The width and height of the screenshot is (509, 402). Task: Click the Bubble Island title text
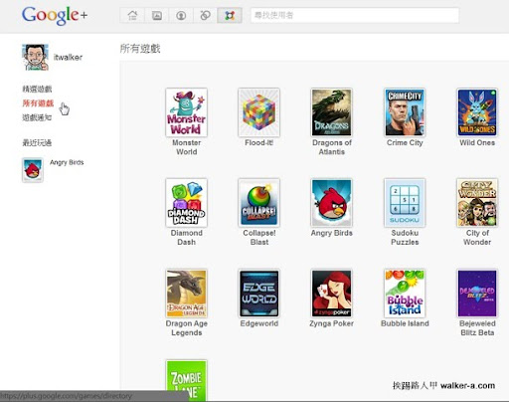(405, 323)
